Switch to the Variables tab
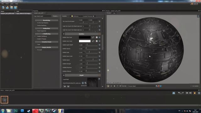The image size is (201, 113). 64,16
